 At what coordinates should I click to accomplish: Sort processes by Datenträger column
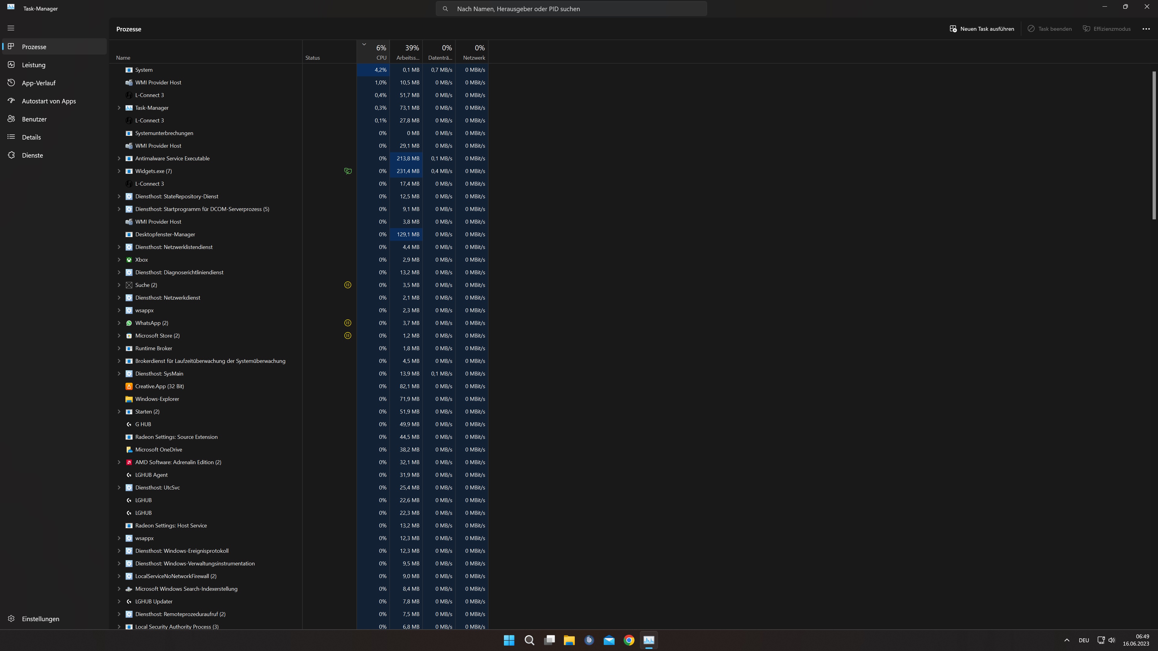point(439,52)
